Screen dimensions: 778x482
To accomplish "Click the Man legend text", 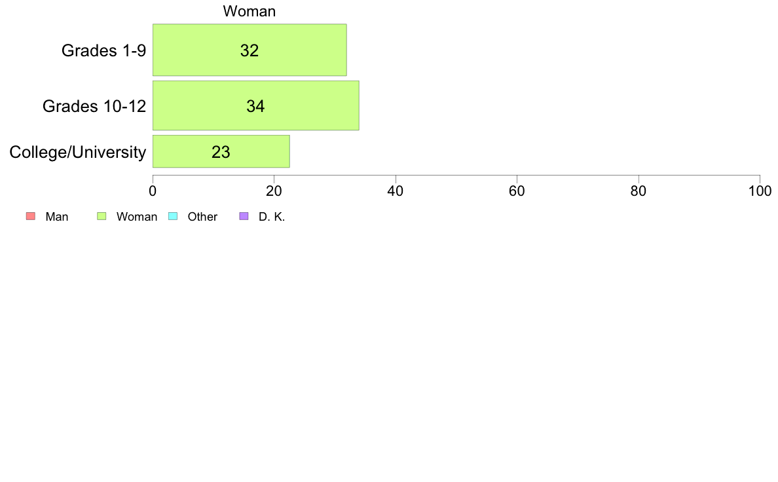I will click(57, 217).
